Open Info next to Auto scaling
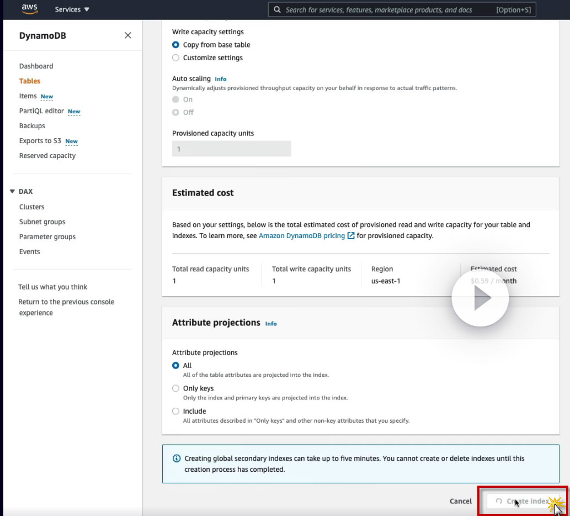This screenshot has width=570, height=516. pyautogui.click(x=221, y=79)
